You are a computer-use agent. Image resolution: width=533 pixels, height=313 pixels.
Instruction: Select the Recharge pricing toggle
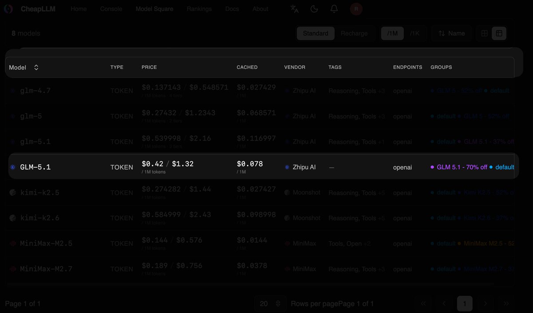(354, 33)
